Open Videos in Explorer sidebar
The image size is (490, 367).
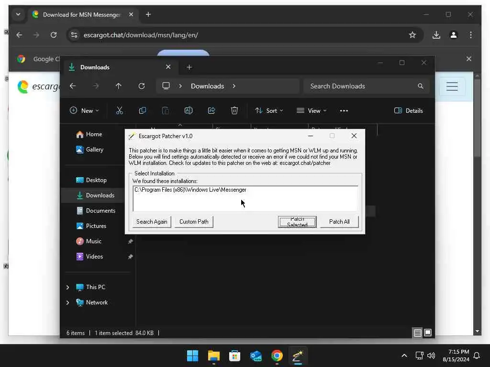click(94, 257)
